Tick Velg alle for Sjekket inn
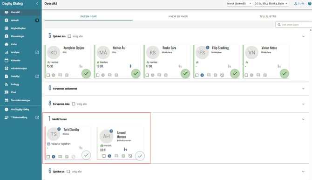Viewport: 312px width, 180px height. [x=69, y=36]
